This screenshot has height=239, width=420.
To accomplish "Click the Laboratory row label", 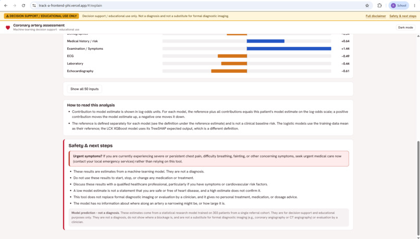I will [x=75, y=63].
